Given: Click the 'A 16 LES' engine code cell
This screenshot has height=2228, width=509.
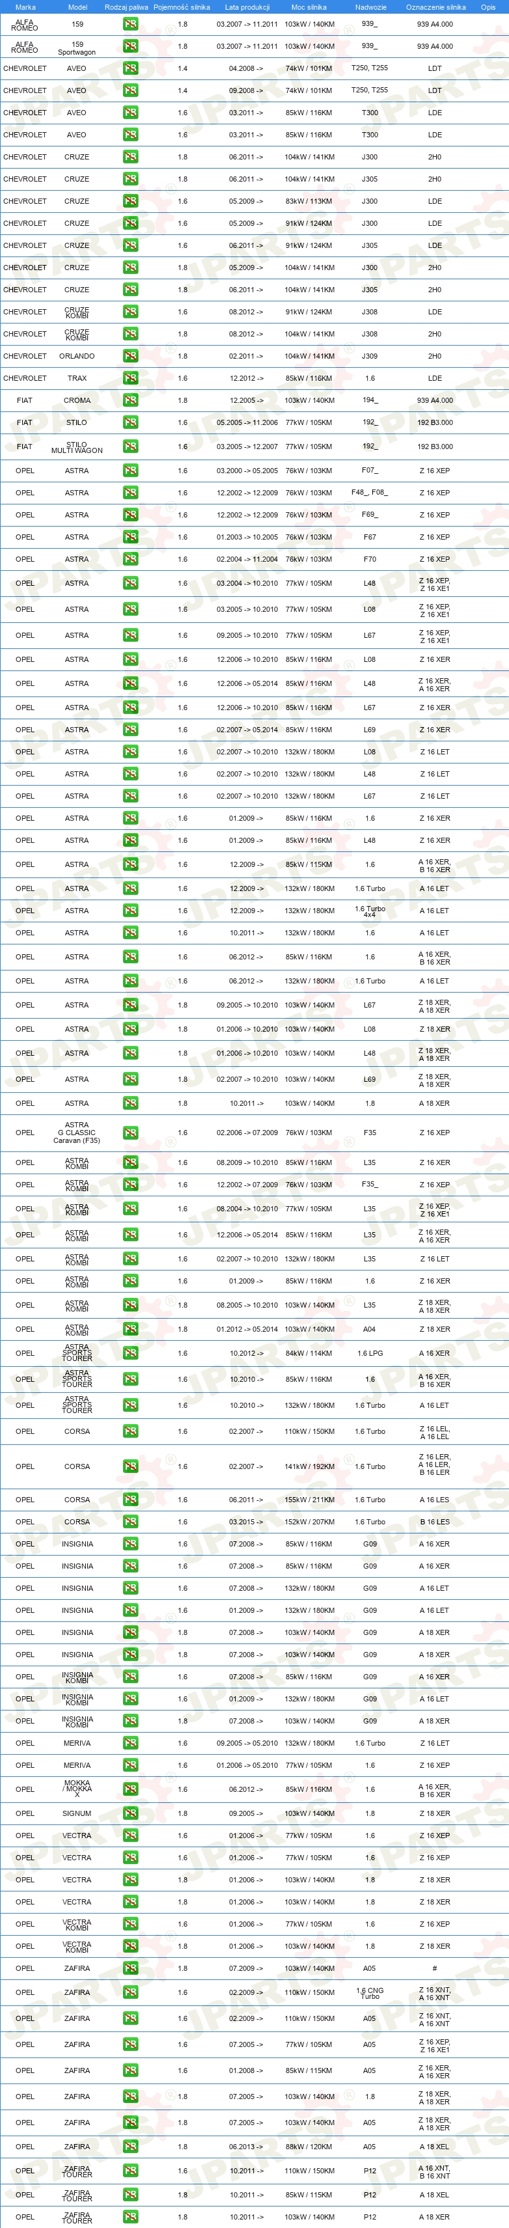Looking at the screenshot, I should coord(435,1500).
